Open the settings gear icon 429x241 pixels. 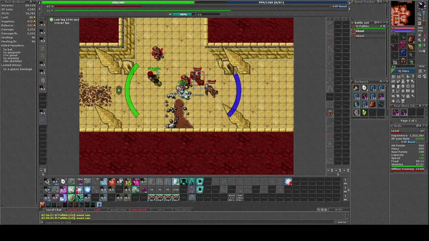click(420, 76)
